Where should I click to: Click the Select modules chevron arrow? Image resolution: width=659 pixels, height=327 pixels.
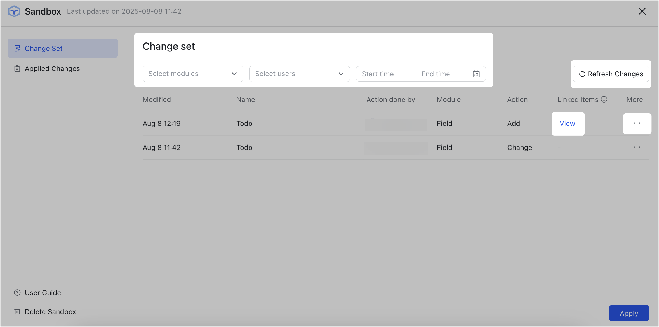click(234, 74)
